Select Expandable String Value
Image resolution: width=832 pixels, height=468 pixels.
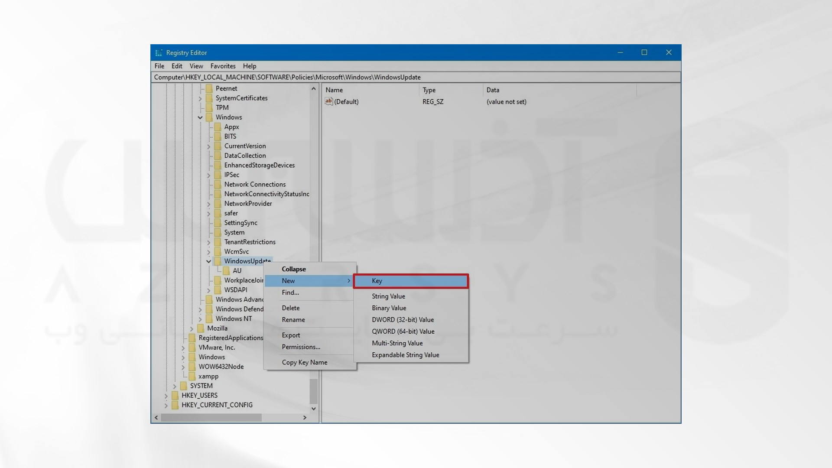point(411,355)
